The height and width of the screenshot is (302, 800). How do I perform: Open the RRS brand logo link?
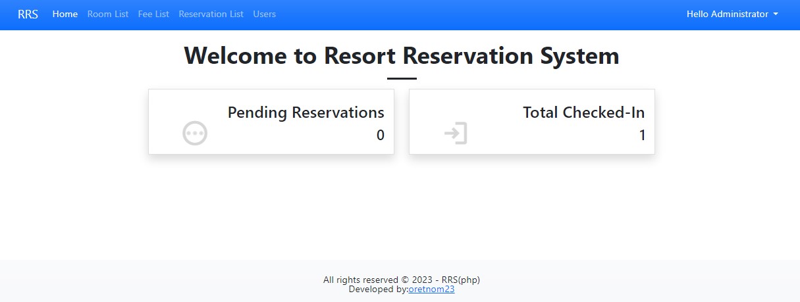(x=28, y=14)
